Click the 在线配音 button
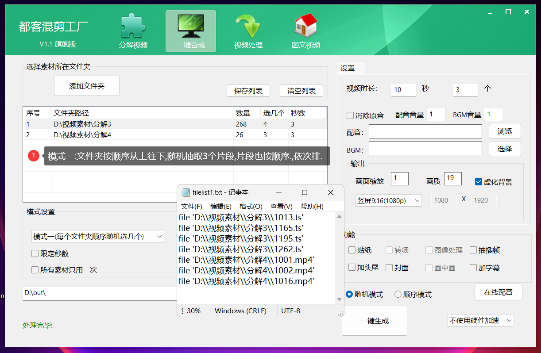The height and width of the screenshot is (353, 541). 498,292
